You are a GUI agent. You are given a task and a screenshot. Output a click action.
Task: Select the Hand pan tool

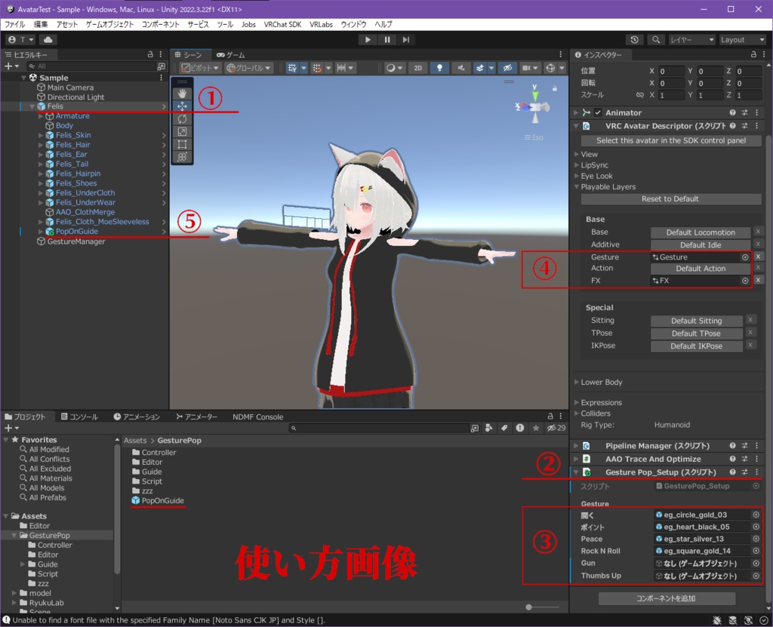[x=181, y=93]
